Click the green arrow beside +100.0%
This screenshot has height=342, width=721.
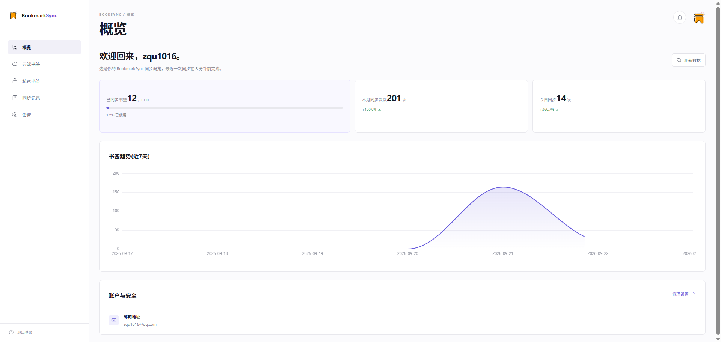click(379, 110)
